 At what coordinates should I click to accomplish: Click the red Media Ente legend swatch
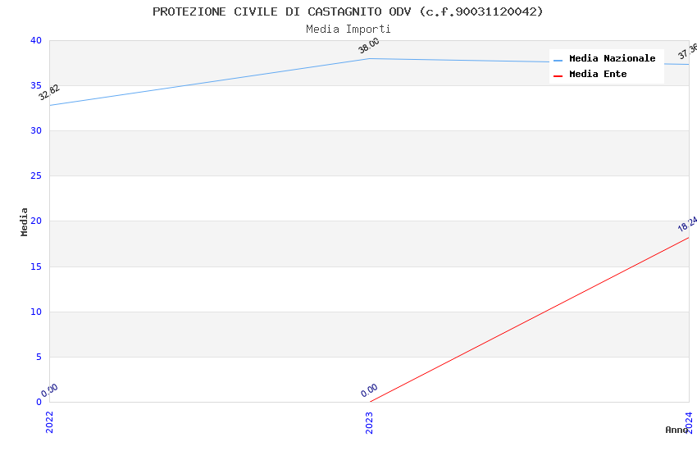point(558,75)
